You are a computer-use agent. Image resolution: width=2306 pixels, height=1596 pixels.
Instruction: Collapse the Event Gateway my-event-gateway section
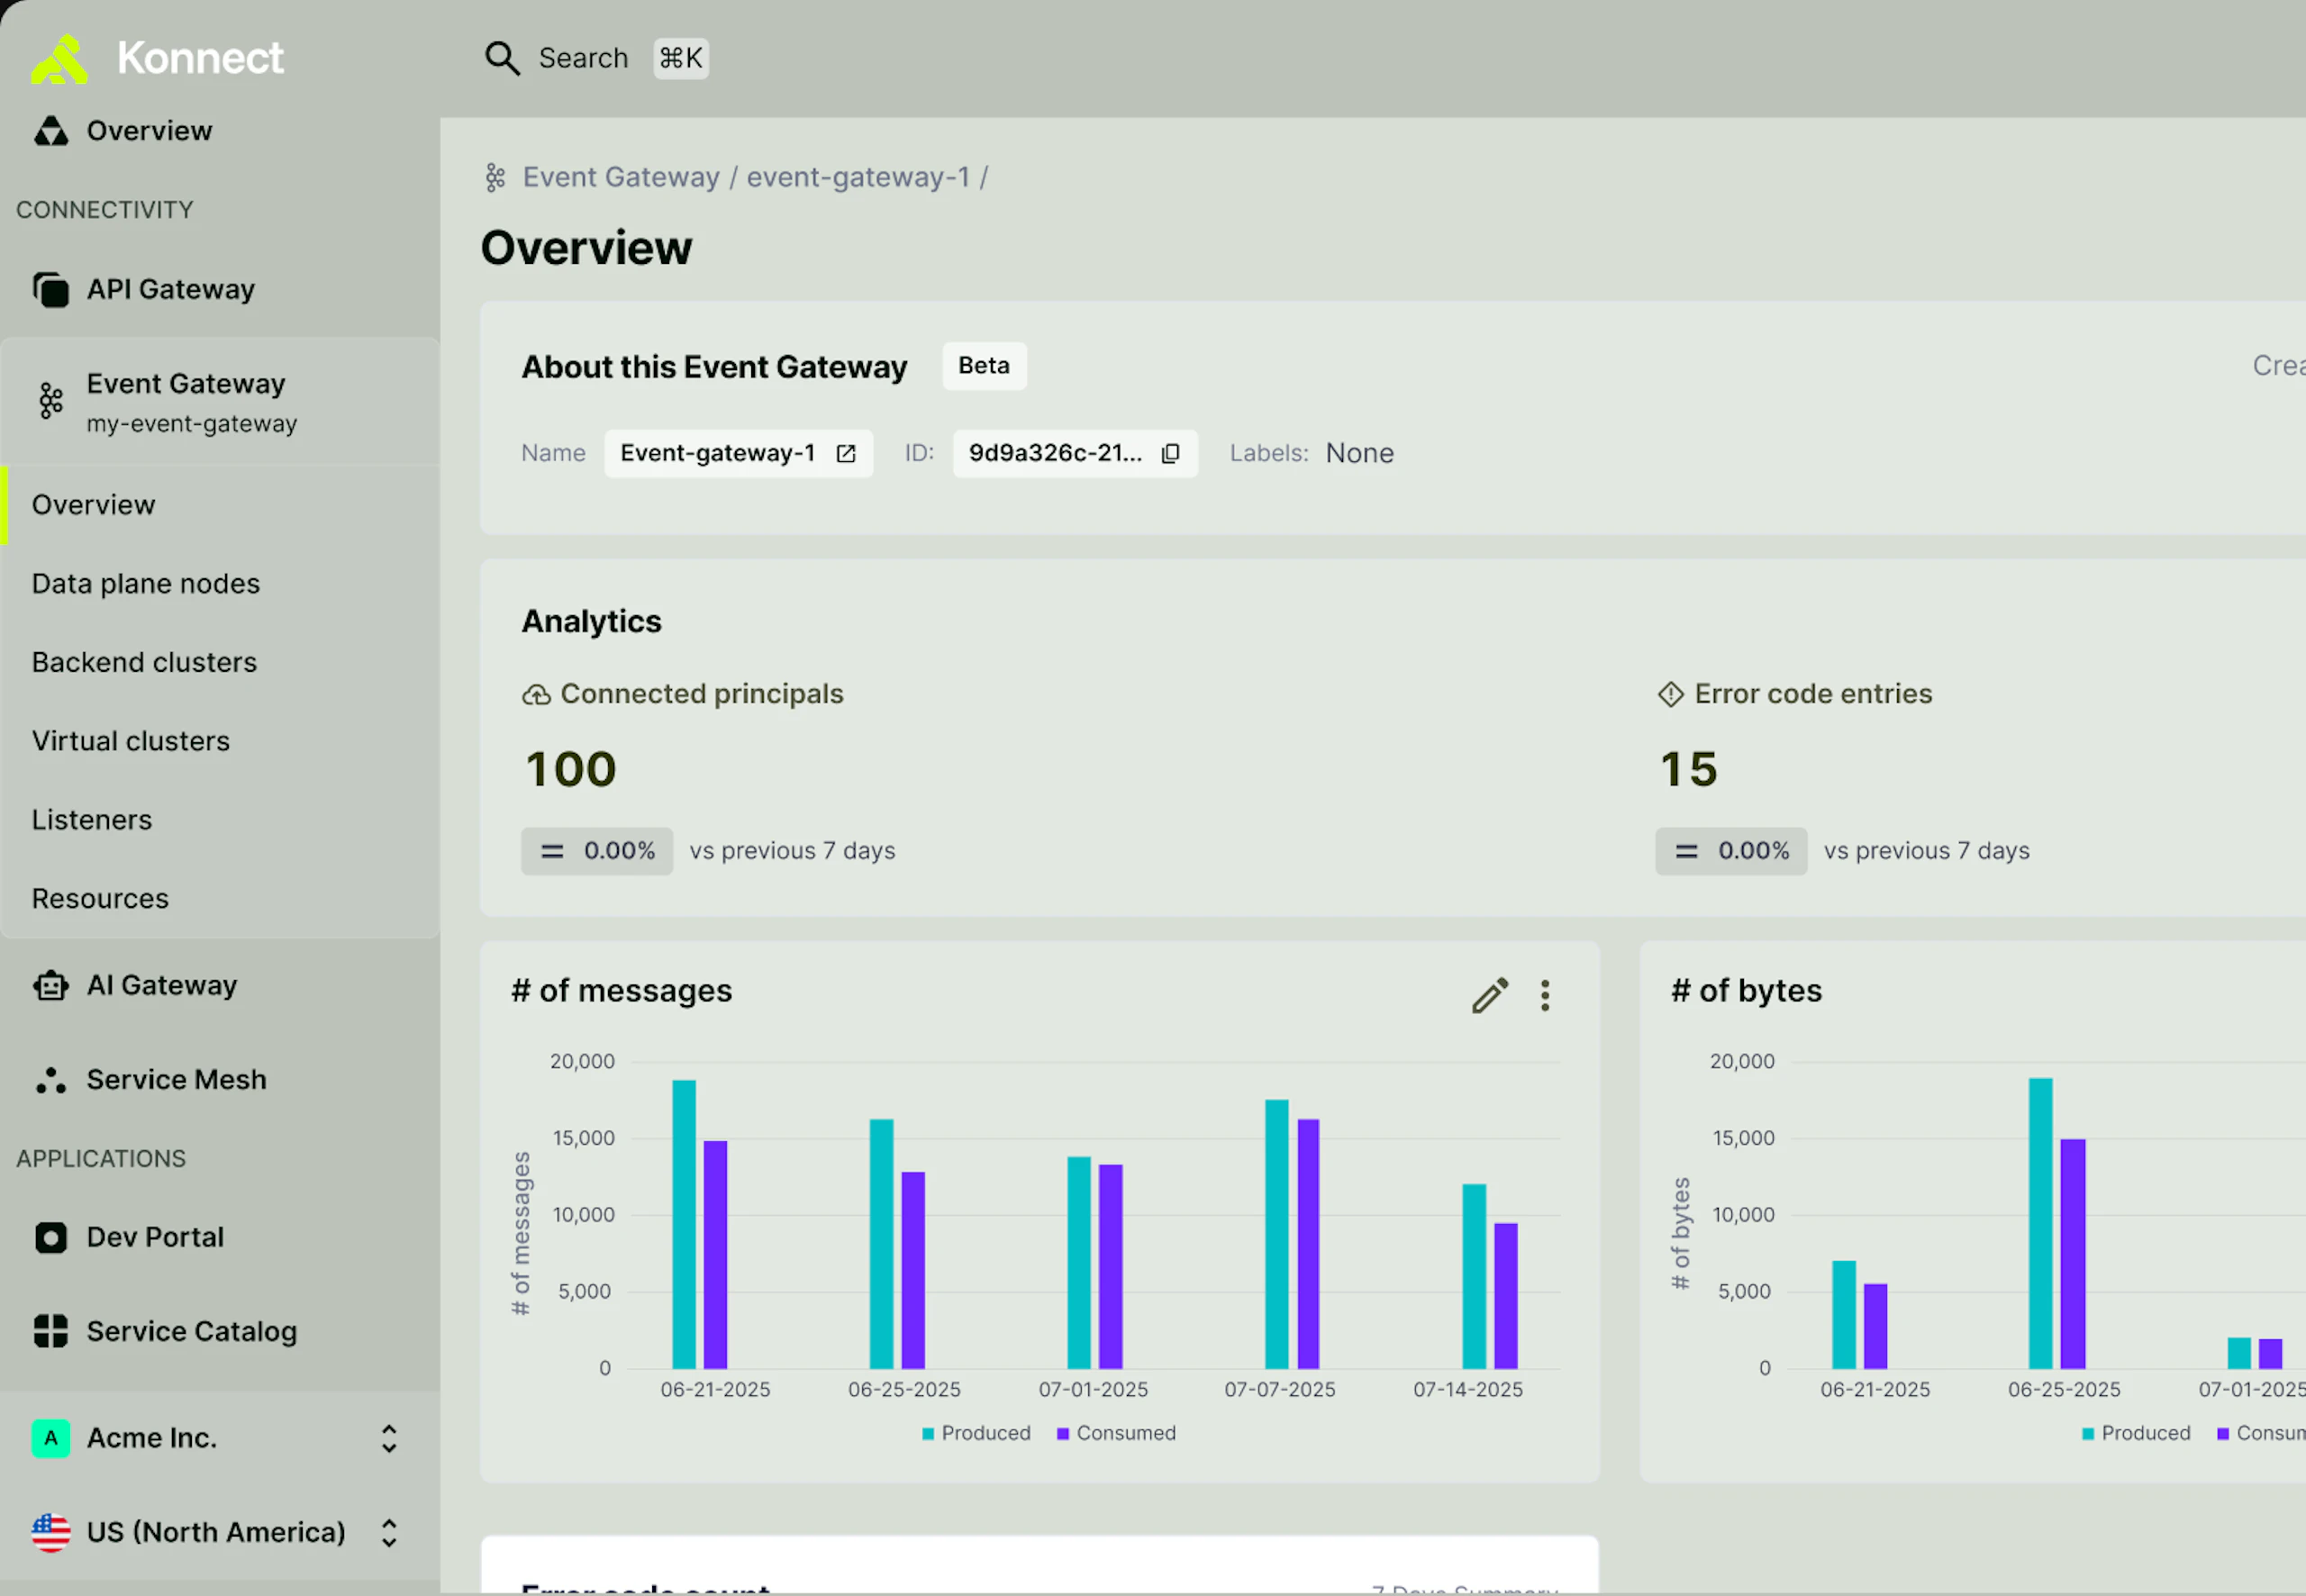click(190, 402)
